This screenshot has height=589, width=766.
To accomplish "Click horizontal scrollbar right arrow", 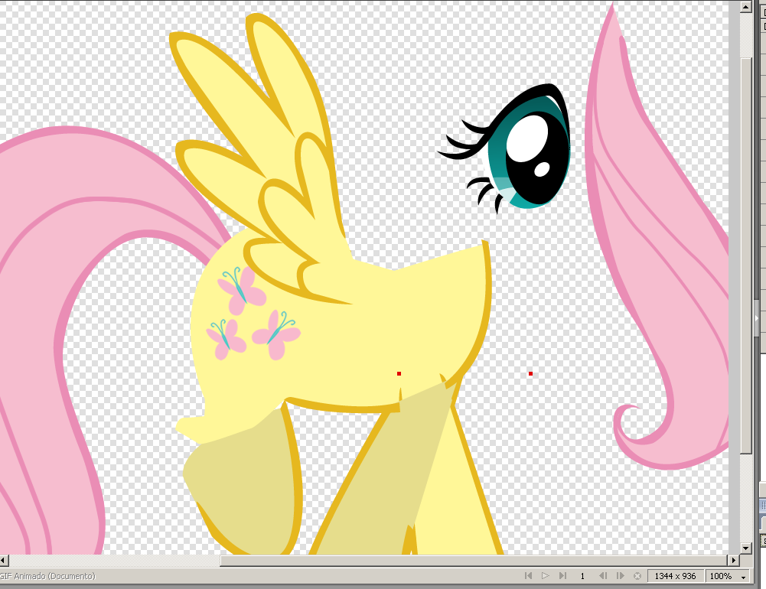I will point(734,560).
